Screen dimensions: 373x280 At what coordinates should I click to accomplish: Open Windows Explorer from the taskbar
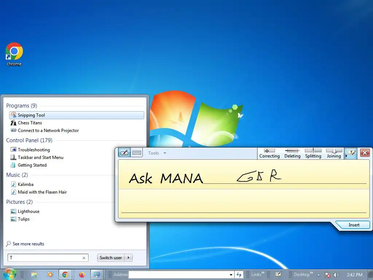click(x=34, y=275)
